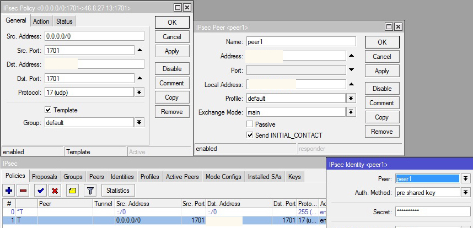Click the blue checkmark Enable icon
This screenshot has height=228, width=473.
[x=40, y=191]
